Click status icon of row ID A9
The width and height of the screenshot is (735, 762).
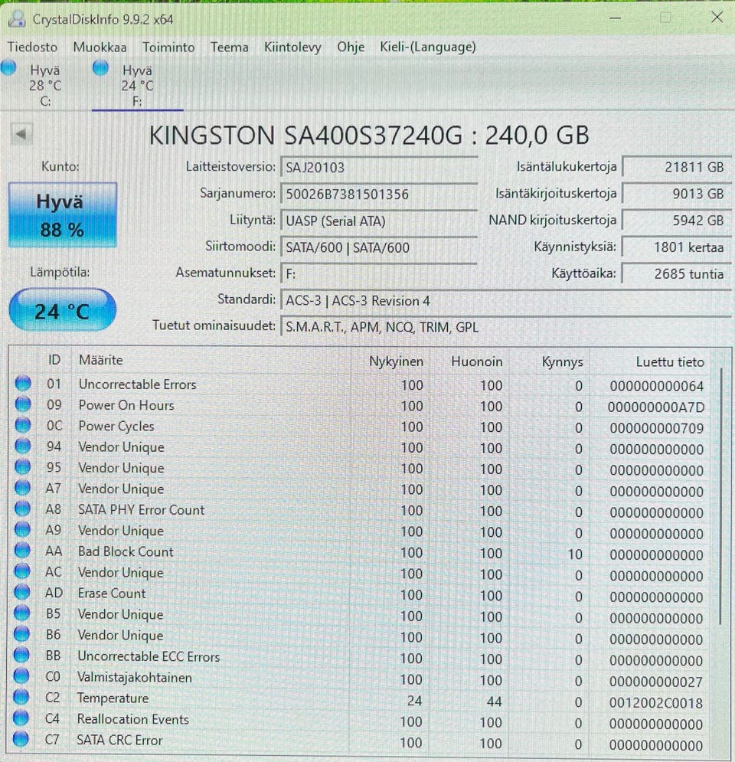pyautogui.click(x=22, y=530)
